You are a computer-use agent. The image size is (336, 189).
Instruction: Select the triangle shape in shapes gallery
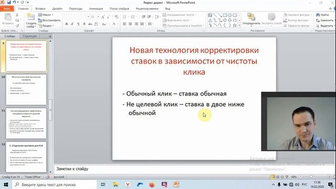coord(210,20)
